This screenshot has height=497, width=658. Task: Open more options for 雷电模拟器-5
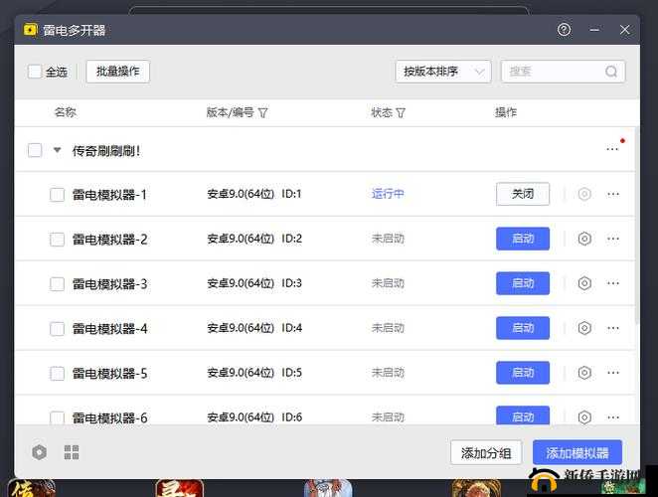click(613, 373)
